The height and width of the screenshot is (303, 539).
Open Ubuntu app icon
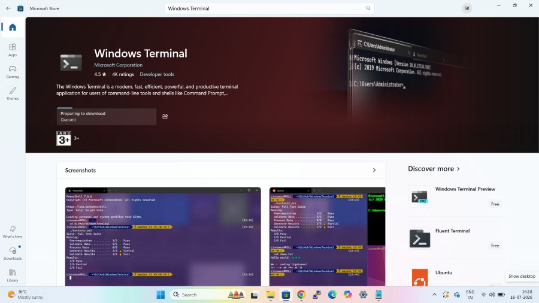(420, 278)
